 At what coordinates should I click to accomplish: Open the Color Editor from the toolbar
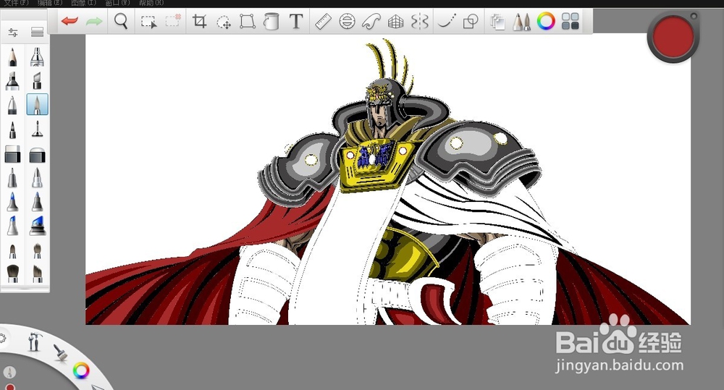[x=546, y=21]
